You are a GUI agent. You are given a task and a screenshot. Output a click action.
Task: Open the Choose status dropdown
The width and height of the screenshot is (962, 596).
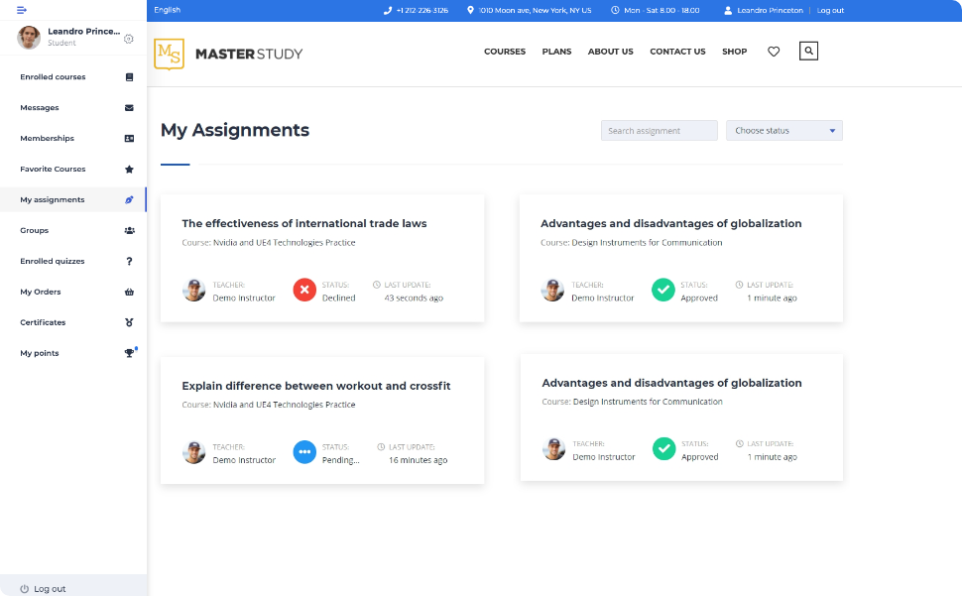783,131
